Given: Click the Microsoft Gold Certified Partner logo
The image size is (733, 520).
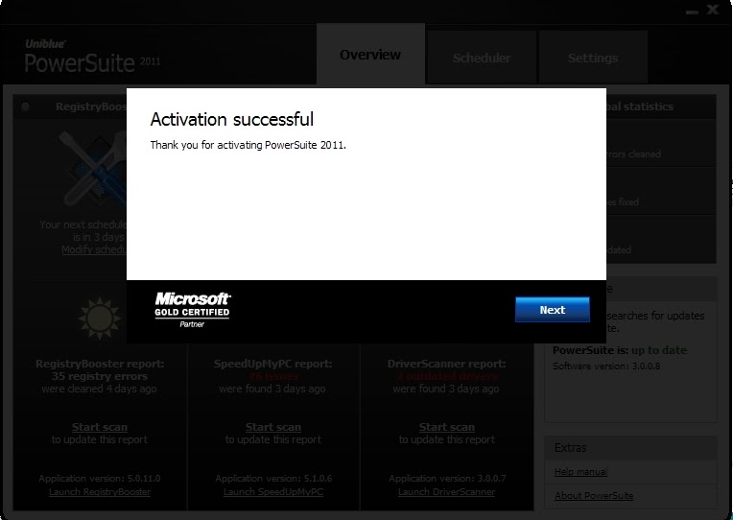Looking at the screenshot, I should coord(192,310).
